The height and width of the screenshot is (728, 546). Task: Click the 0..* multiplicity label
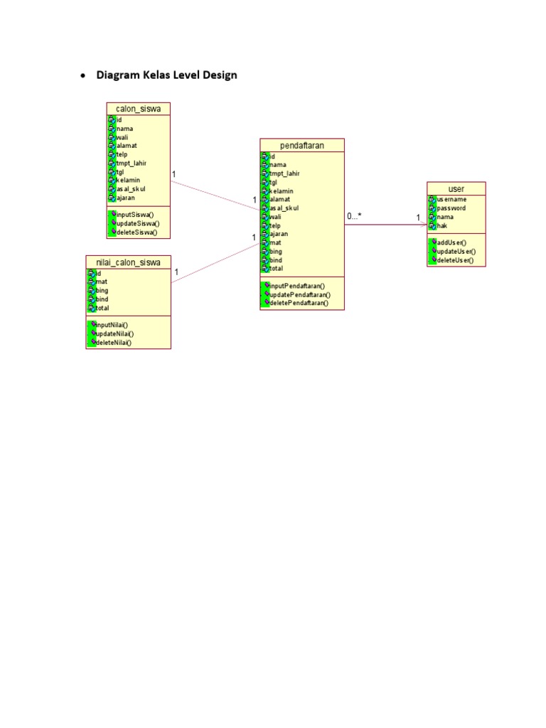point(354,216)
